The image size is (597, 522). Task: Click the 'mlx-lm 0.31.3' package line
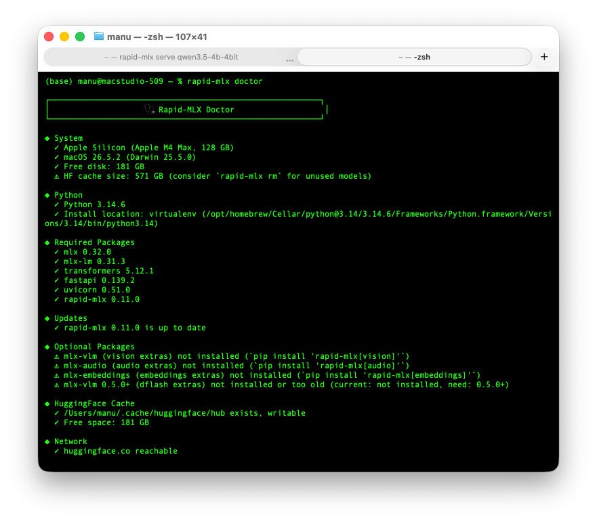tap(94, 261)
